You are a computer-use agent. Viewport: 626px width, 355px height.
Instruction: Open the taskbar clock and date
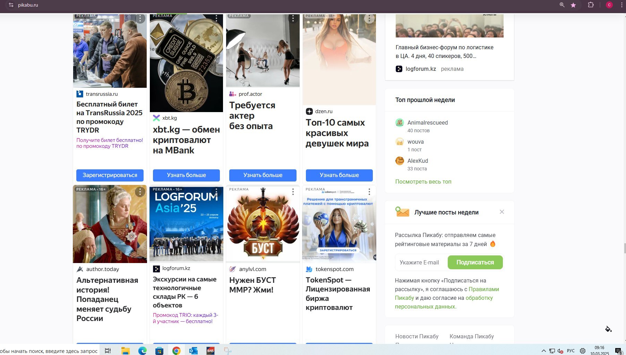coord(600,350)
